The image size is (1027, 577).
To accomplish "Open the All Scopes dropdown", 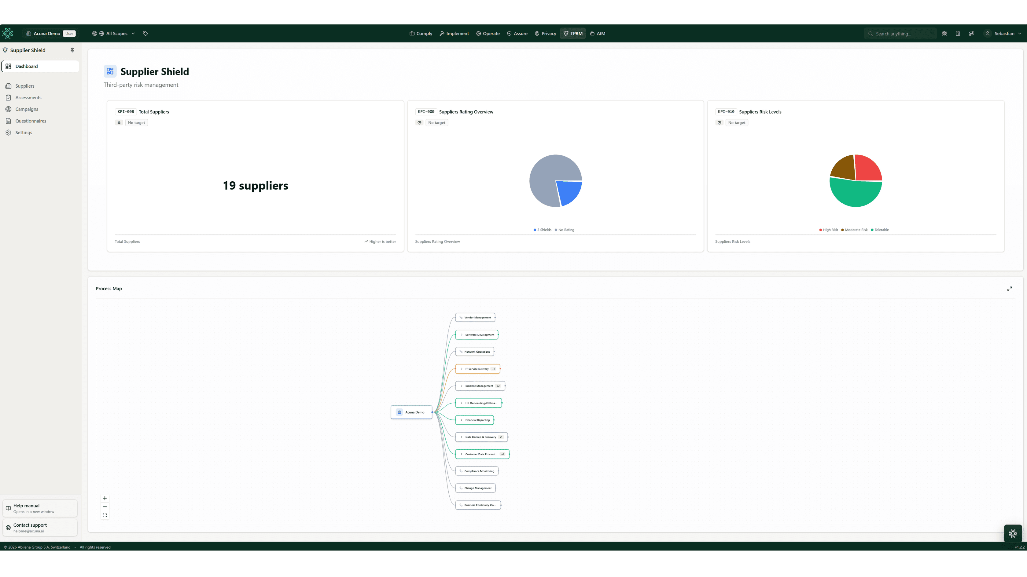I will (114, 34).
